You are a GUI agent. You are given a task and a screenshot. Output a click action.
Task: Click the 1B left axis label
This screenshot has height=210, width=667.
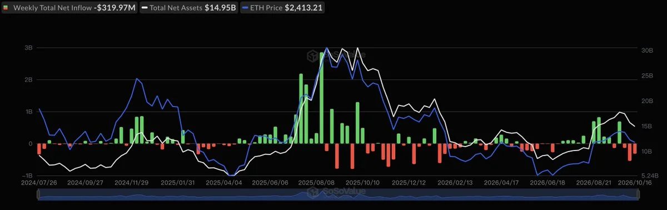(x=29, y=112)
